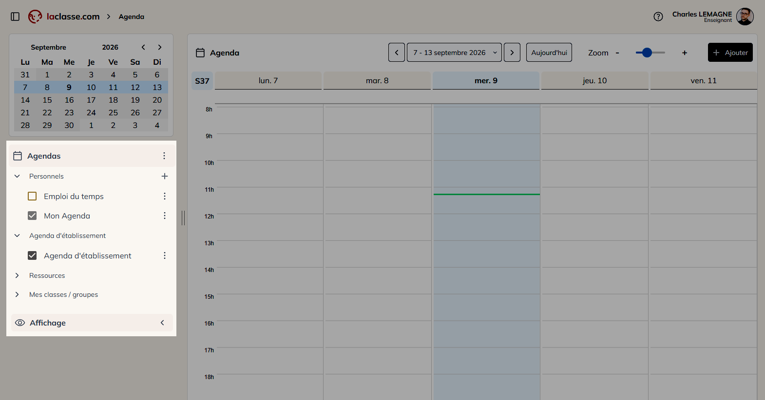Uncheck the Mon Agenda checkbox
Viewport: 765px width, 400px height.
pyautogui.click(x=32, y=216)
